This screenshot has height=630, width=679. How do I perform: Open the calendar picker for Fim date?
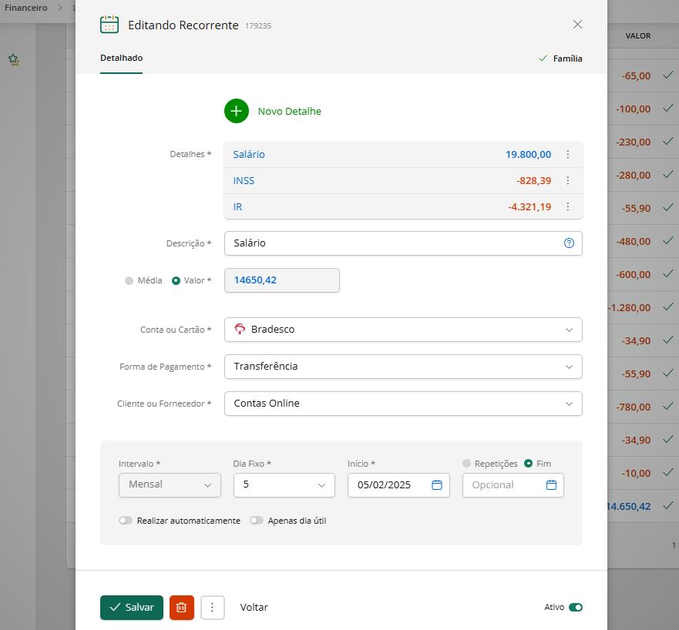coord(551,484)
